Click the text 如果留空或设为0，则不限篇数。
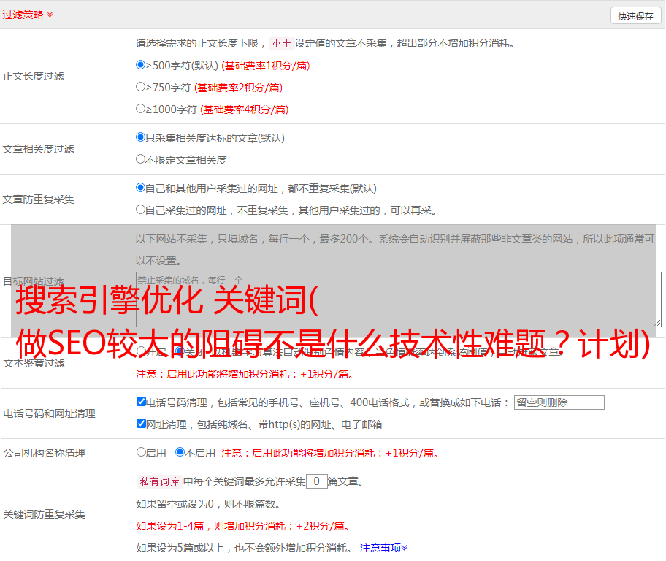Viewport: 666px width, 561px height. pyautogui.click(x=209, y=504)
